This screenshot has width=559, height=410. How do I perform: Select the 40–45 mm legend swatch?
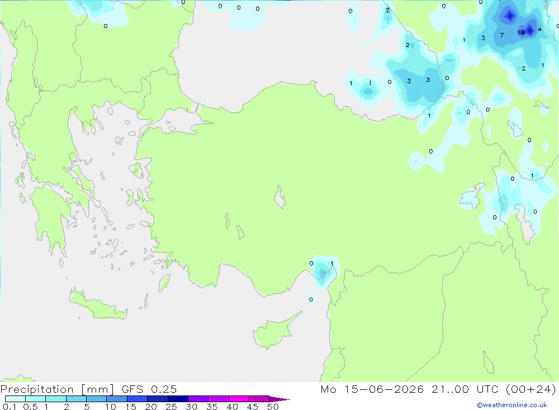coord(239,399)
